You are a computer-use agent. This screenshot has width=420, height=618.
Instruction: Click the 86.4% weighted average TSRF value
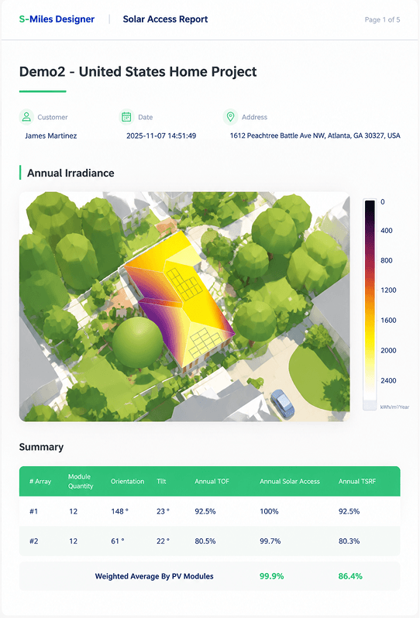(x=350, y=576)
